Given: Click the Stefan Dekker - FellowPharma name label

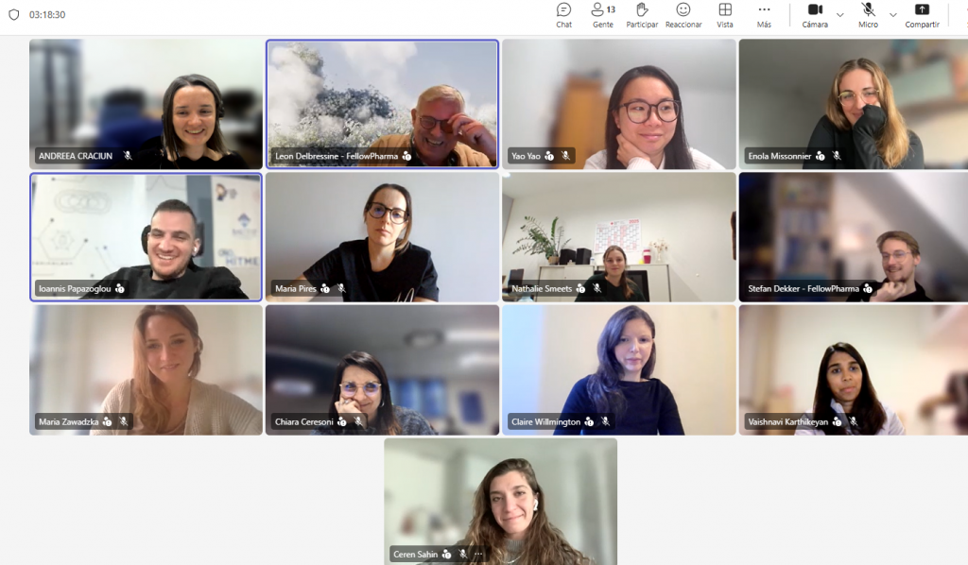Looking at the screenshot, I should coord(804,288).
